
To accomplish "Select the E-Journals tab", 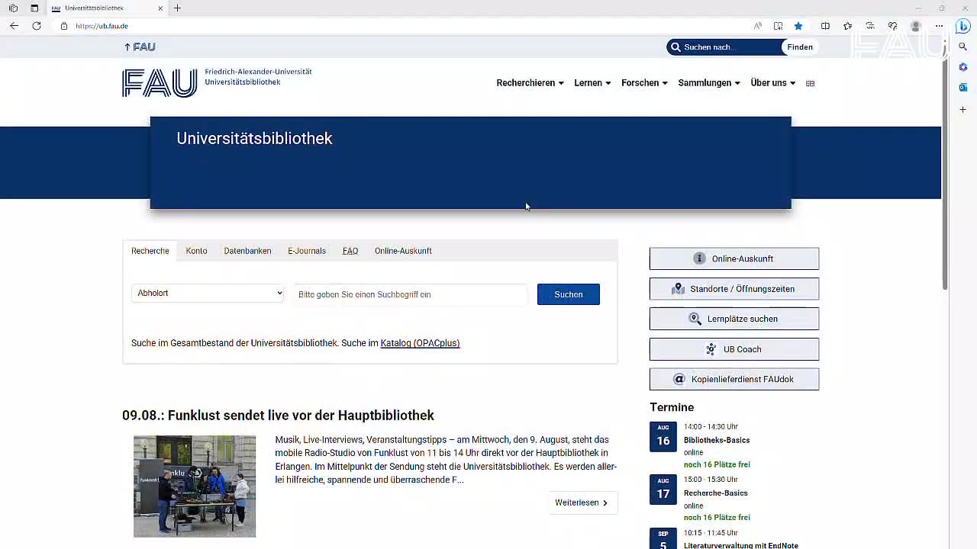I will pos(306,250).
